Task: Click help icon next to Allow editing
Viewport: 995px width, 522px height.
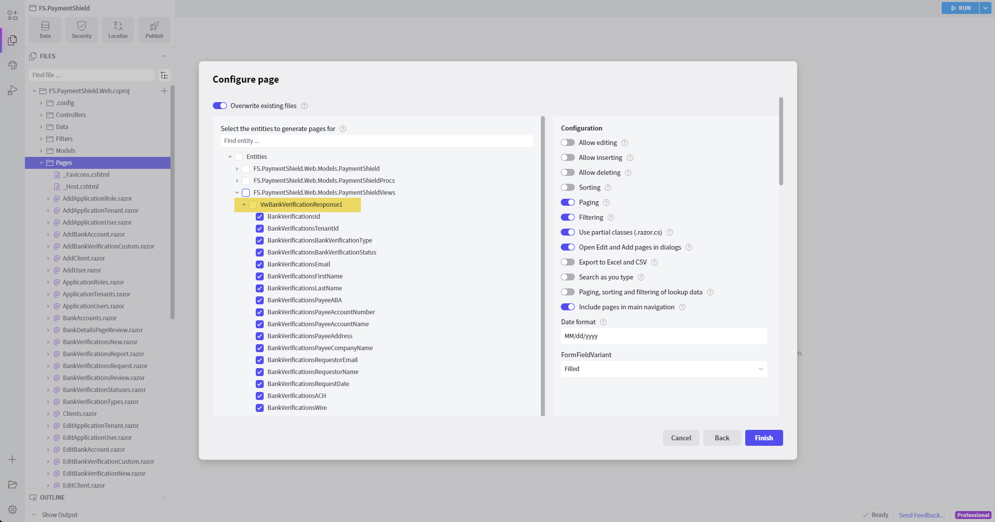Action: point(625,142)
